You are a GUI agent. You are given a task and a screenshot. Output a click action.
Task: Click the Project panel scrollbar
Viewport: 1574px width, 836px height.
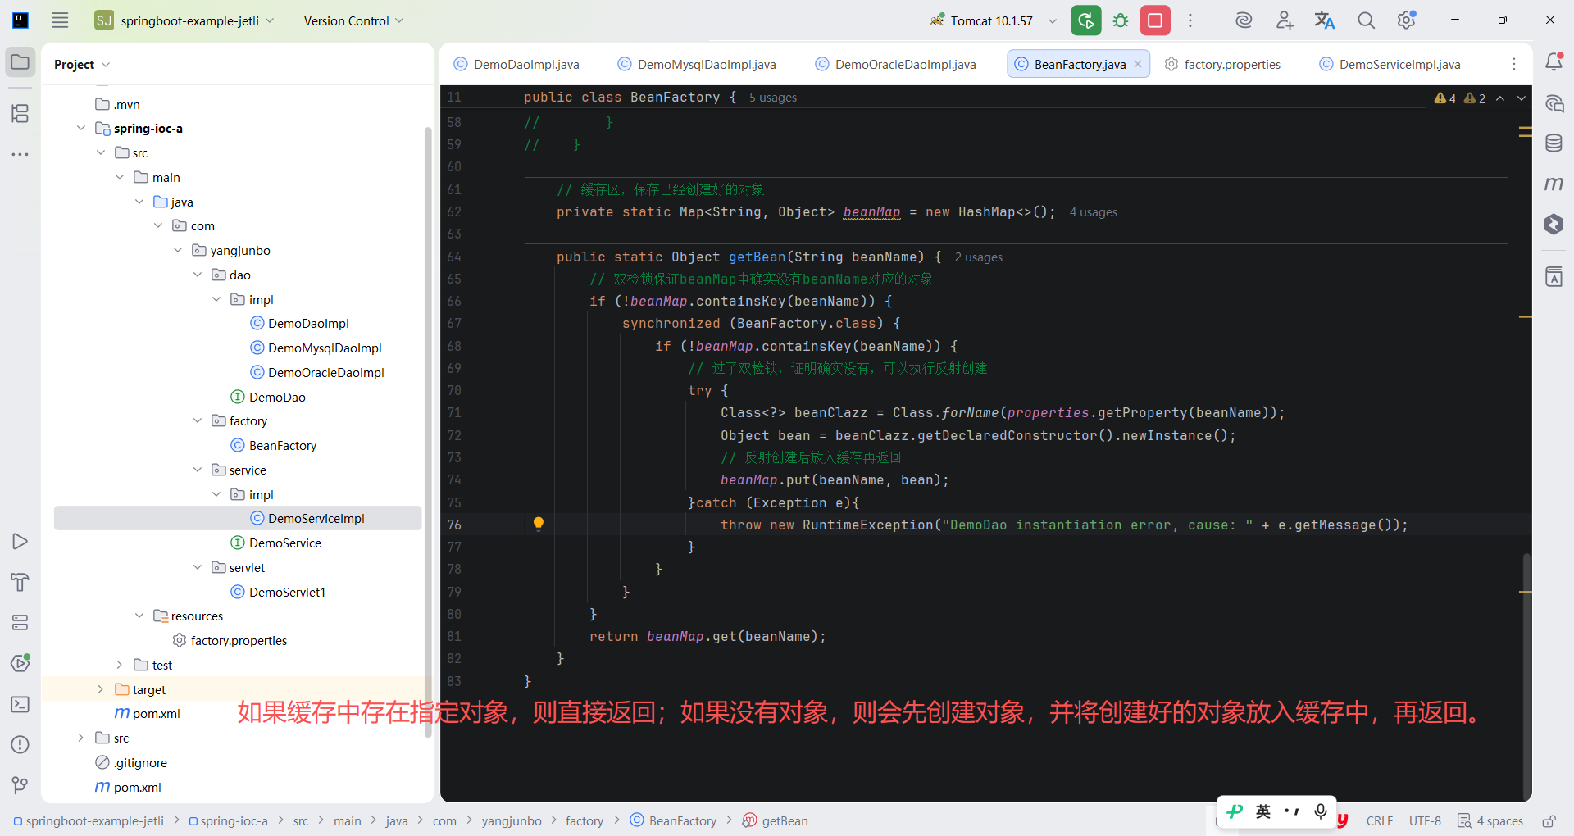[428, 430]
